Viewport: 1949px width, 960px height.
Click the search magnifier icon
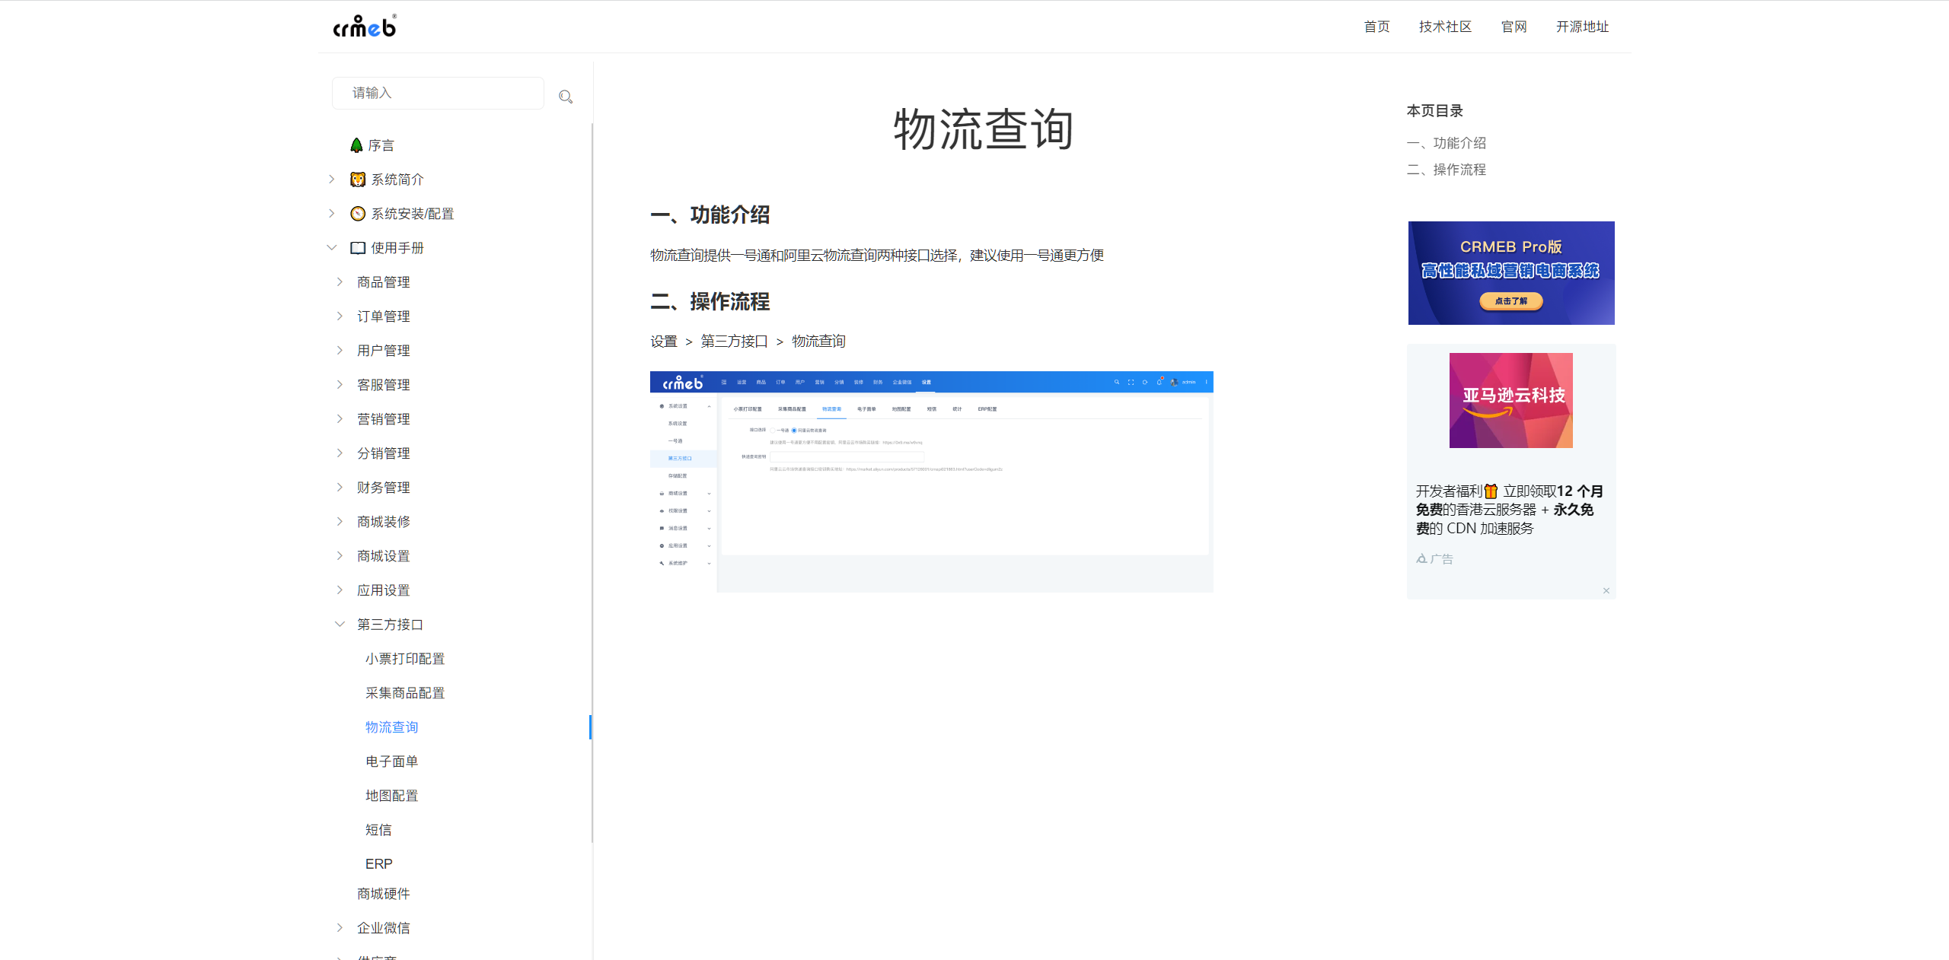[x=566, y=97]
